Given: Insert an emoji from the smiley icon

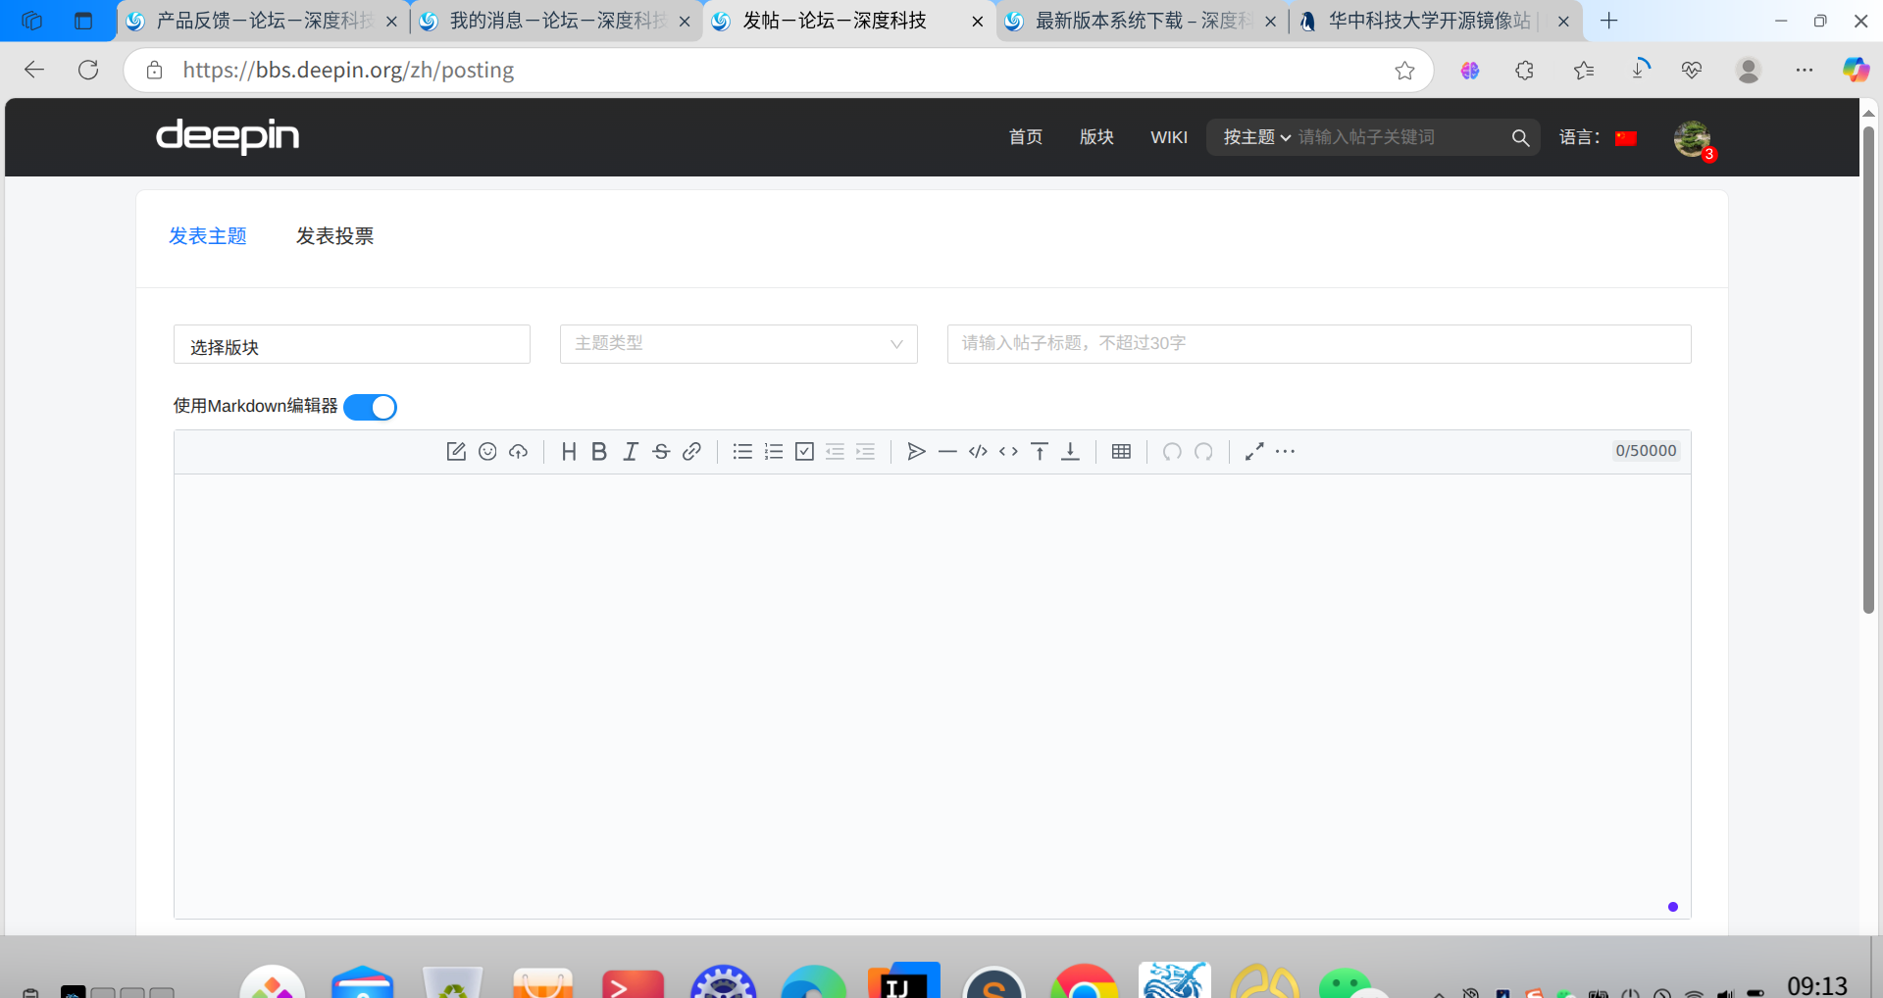Looking at the screenshot, I should click(x=487, y=451).
